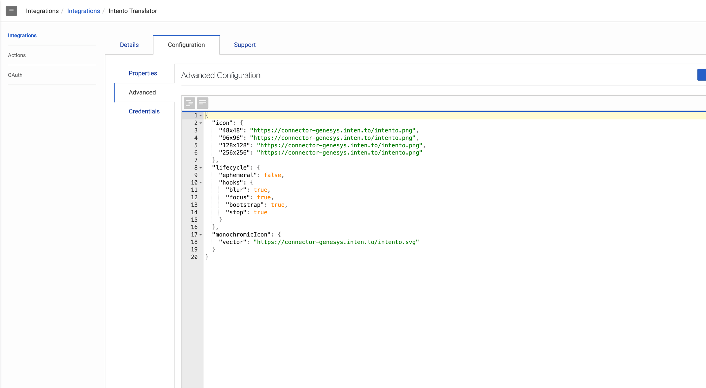Click the "48x48" icon URL string
Image resolution: width=706 pixels, height=388 pixels.
click(x=333, y=131)
